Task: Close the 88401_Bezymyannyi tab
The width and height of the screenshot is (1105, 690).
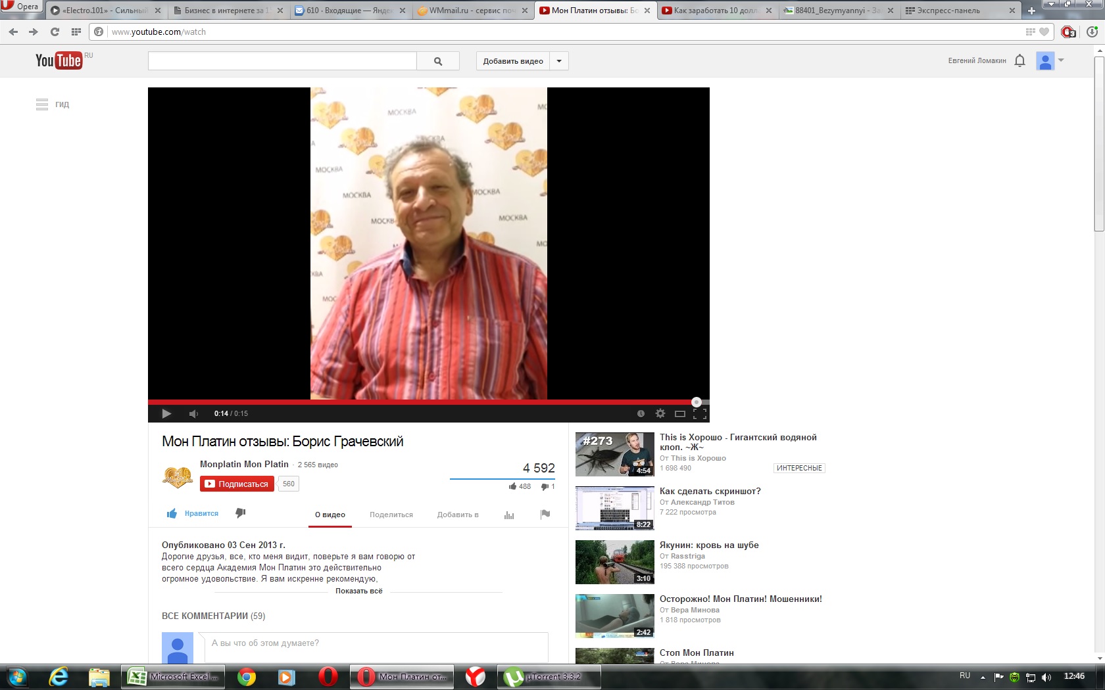Action: pyautogui.click(x=891, y=11)
